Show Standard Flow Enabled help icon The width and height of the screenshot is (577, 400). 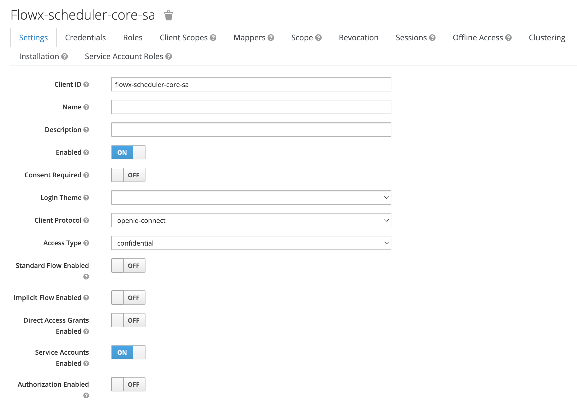[86, 277]
